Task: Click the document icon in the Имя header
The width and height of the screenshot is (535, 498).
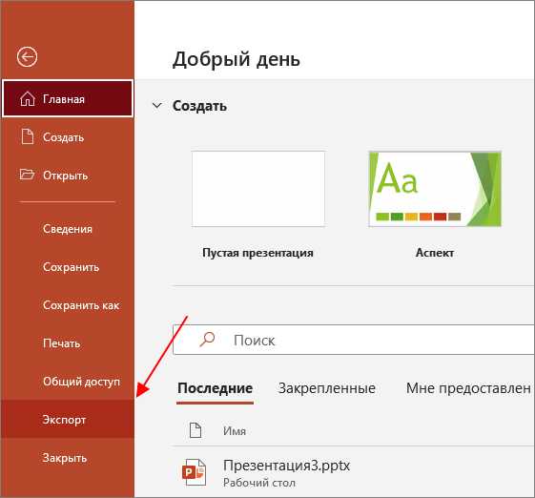Action: pos(195,430)
